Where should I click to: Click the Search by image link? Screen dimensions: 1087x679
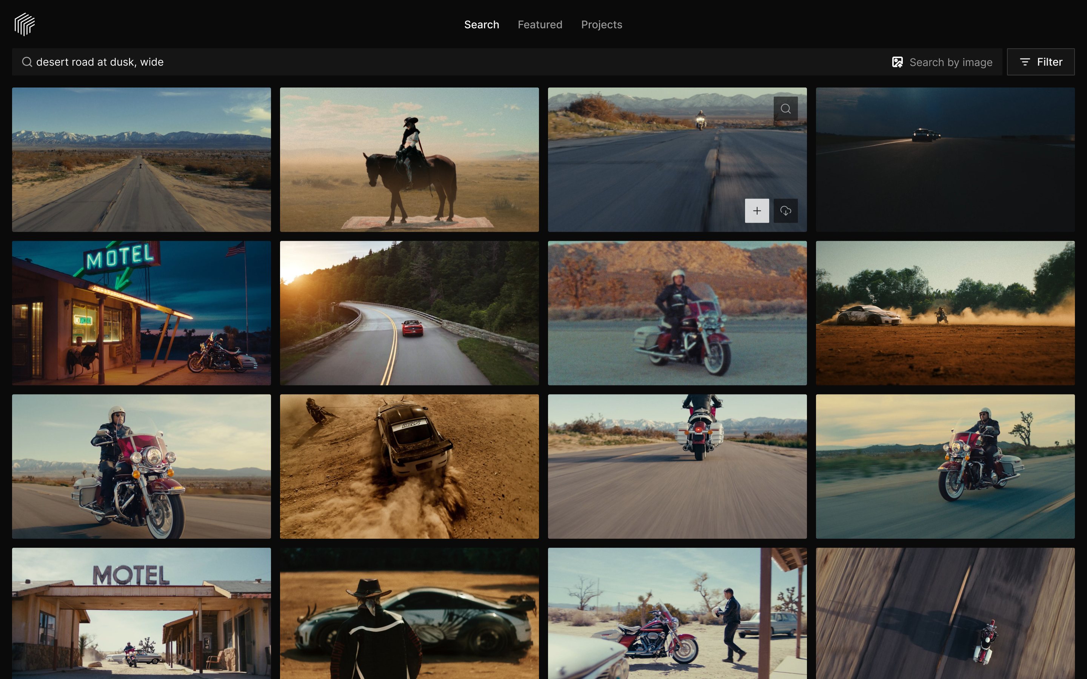(x=942, y=62)
